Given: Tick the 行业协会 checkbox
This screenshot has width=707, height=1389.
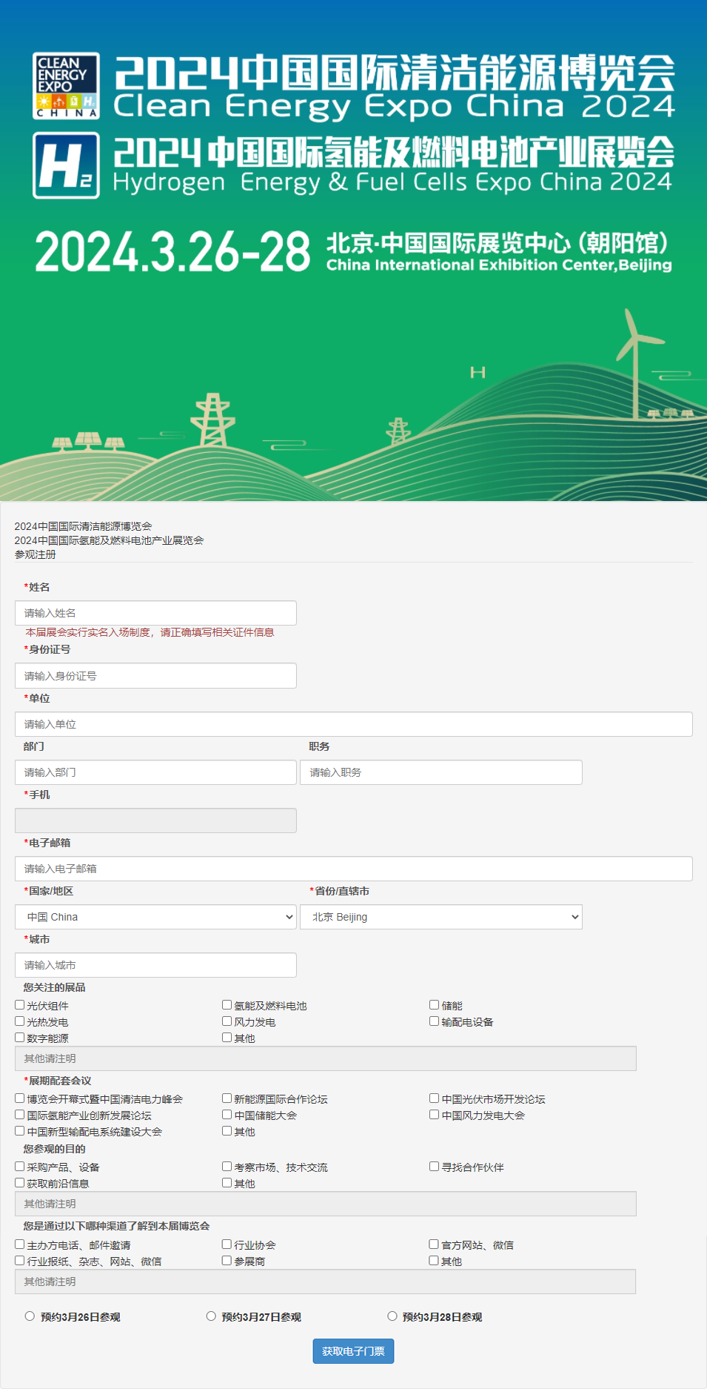Looking at the screenshot, I should click(227, 1244).
